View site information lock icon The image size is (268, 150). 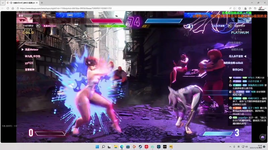click(18, 8)
